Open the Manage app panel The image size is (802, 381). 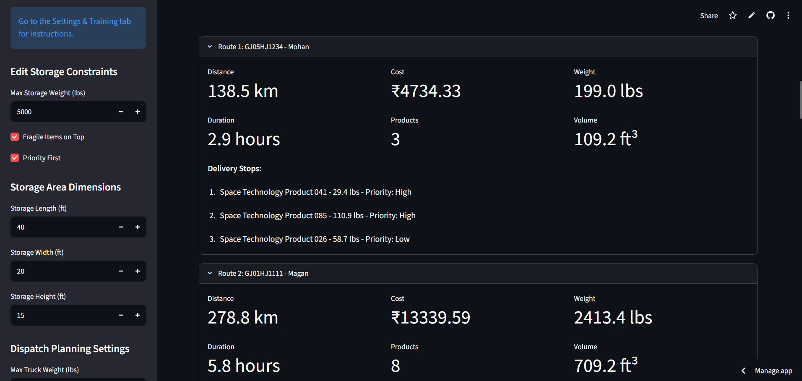[773, 371]
